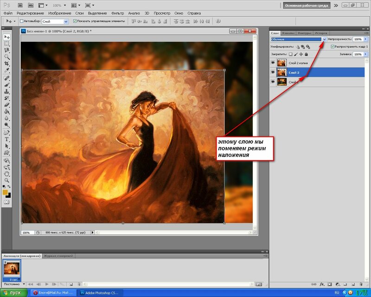Select the Clone Stamp tool
The height and width of the screenshot is (297, 371).
point(6,91)
